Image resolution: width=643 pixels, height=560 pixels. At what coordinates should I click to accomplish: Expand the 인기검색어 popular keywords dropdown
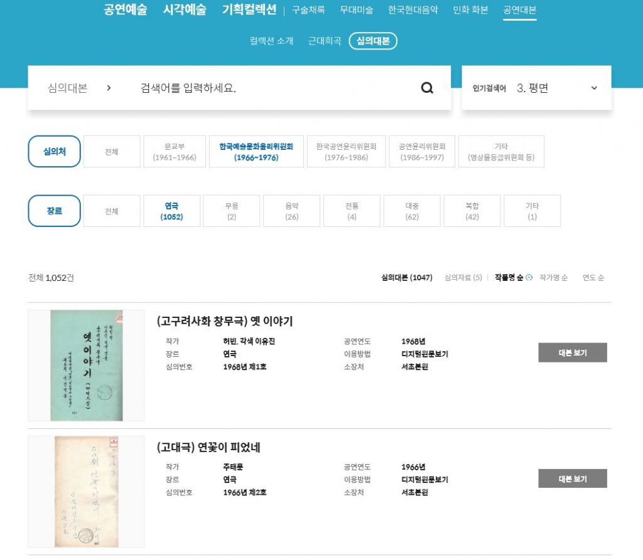click(x=593, y=88)
